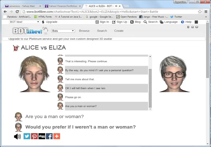Click the Language translate icon
The width and height of the screenshot is (211, 147).
(x=161, y=22)
